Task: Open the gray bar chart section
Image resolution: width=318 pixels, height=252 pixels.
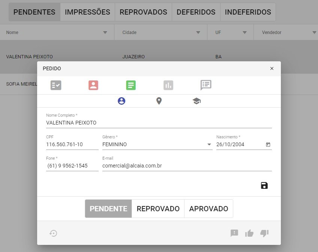Action: tap(168, 85)
